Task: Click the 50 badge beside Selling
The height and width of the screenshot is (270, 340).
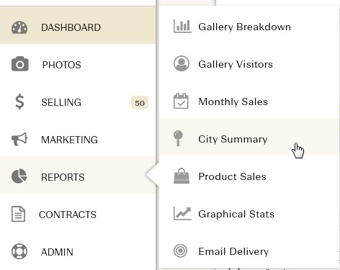Action: pyautogui.click(x=140, y=103)
